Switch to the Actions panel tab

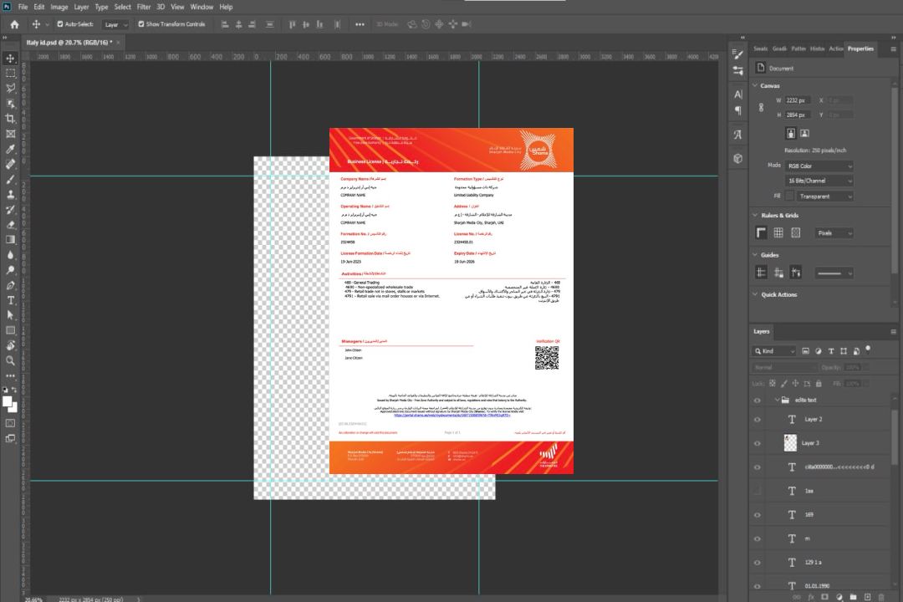836,48
